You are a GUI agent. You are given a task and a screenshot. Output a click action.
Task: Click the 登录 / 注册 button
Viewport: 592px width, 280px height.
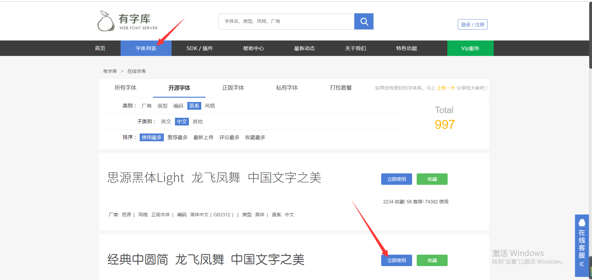pyautogui.click(x=472, y=24)
